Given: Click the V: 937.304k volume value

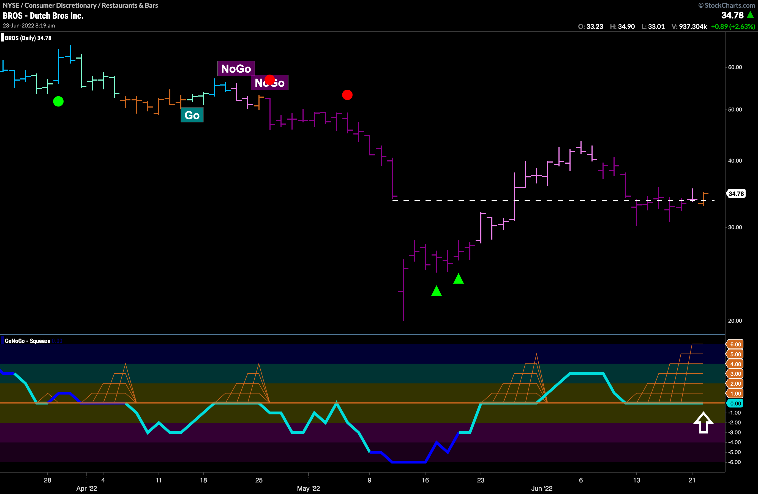Looking at the screenshot, I should coord(689,26).
